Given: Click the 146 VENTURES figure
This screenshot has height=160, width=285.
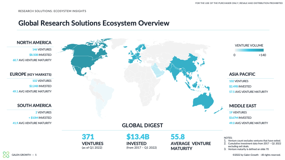Looking at the screenshot, I should (x=42, y=49).
